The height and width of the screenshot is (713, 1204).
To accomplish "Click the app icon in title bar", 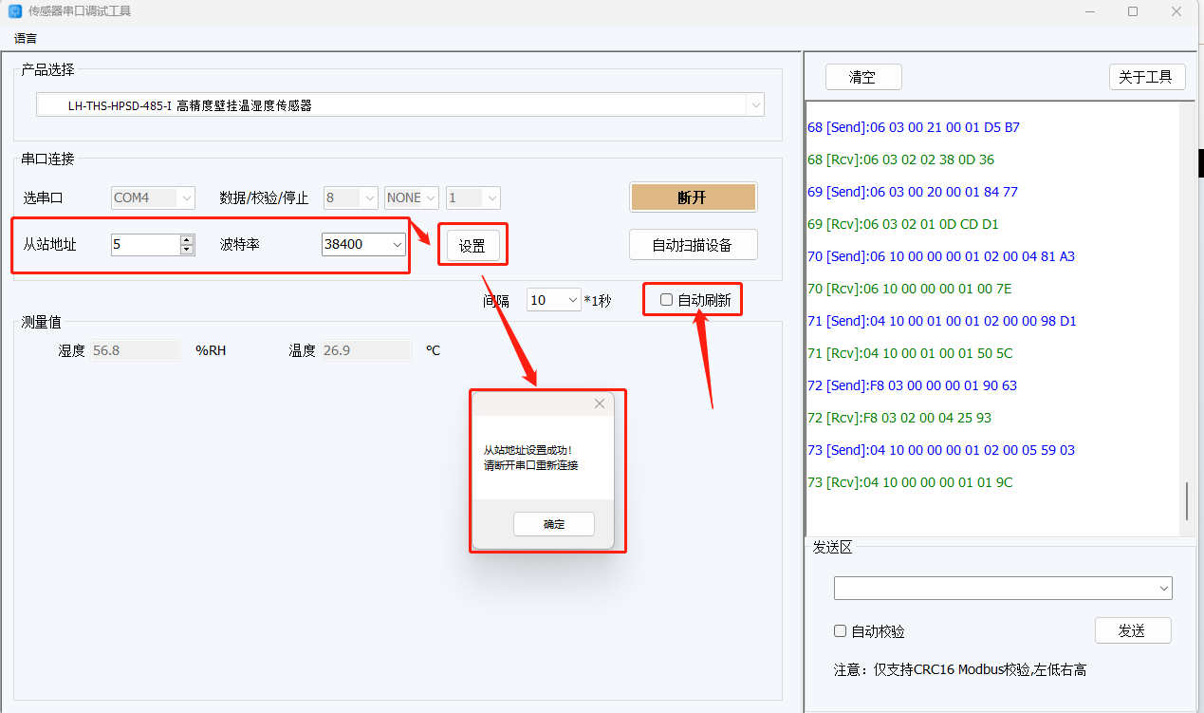I will point(14,11).
